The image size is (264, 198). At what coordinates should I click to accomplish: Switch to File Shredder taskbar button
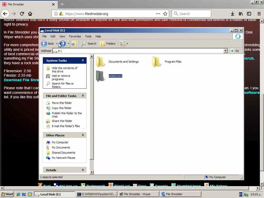(181, 194)
